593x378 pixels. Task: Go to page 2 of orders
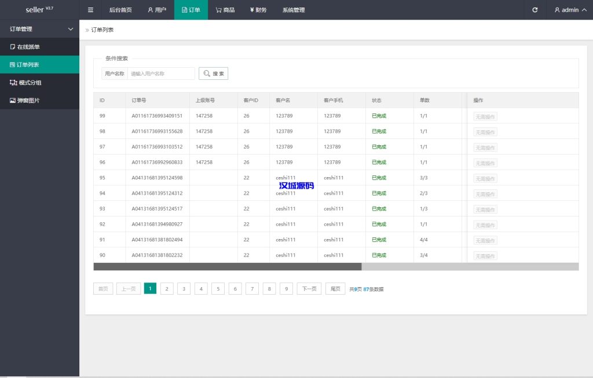pos(167,289)
